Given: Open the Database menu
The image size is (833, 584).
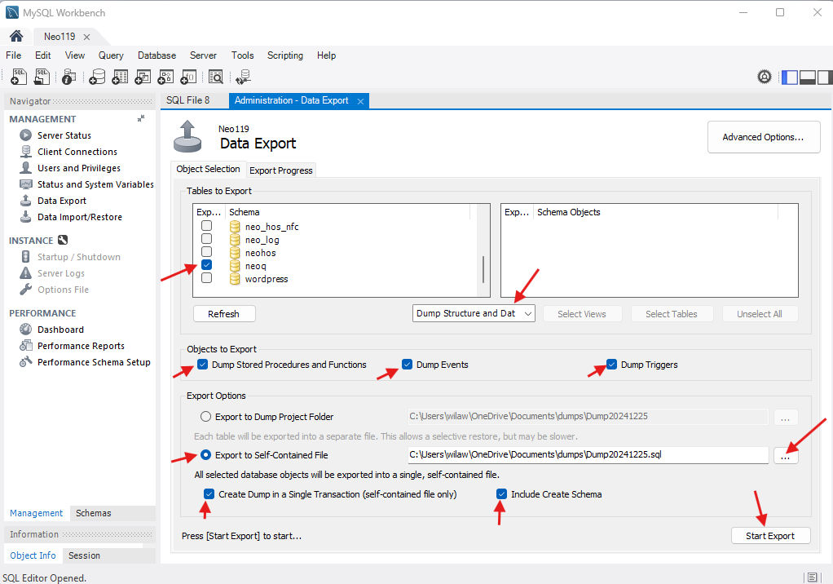Looking at the screenshot, I should click(156, 55).
